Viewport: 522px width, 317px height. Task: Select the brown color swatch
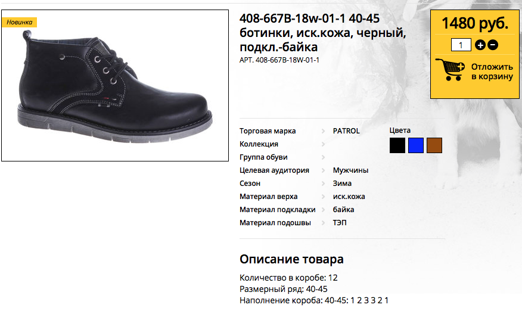434,145
